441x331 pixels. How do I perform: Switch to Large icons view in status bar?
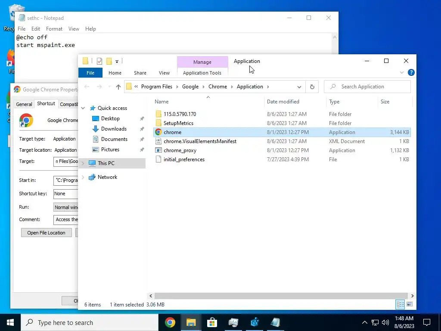click(x=410, y=304)
